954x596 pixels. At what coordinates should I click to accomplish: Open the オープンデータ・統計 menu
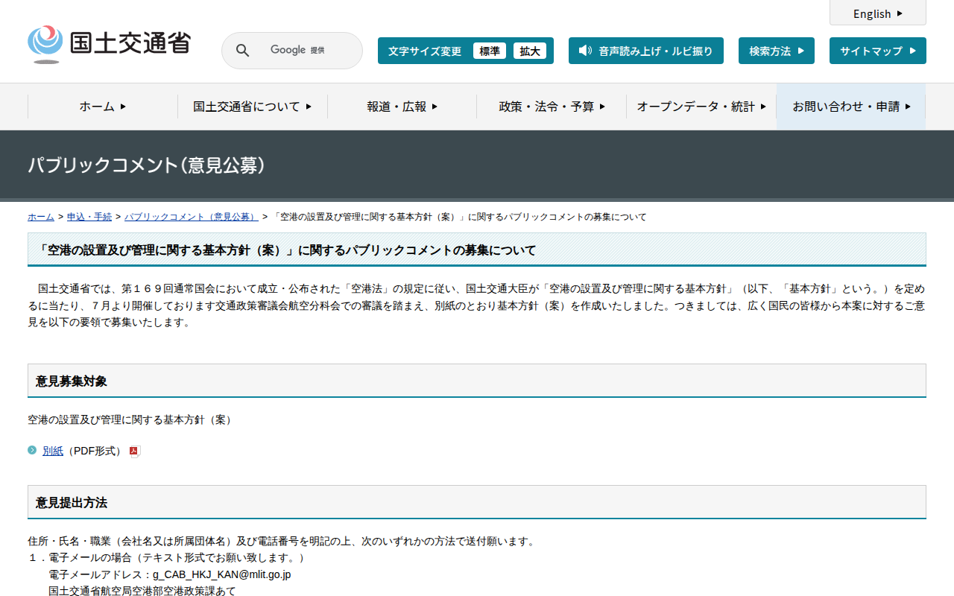(x=701, y=107)
